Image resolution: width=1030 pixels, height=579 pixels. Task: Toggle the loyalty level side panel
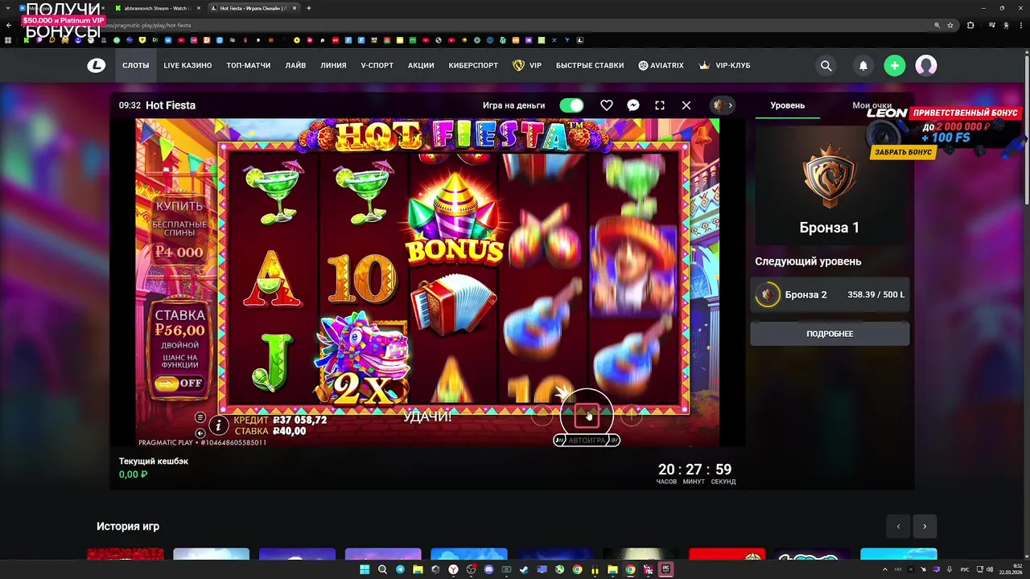(723, 105)
